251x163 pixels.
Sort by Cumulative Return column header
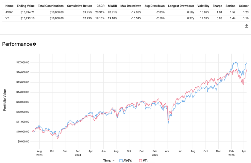(x=79, y=6)
